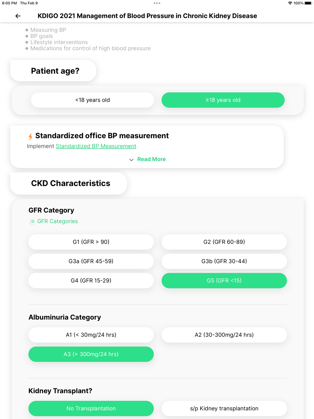Open the Standardized BP Measurement link
The height and width of the screenshot is (419, 314).
(x=96, y=146)
